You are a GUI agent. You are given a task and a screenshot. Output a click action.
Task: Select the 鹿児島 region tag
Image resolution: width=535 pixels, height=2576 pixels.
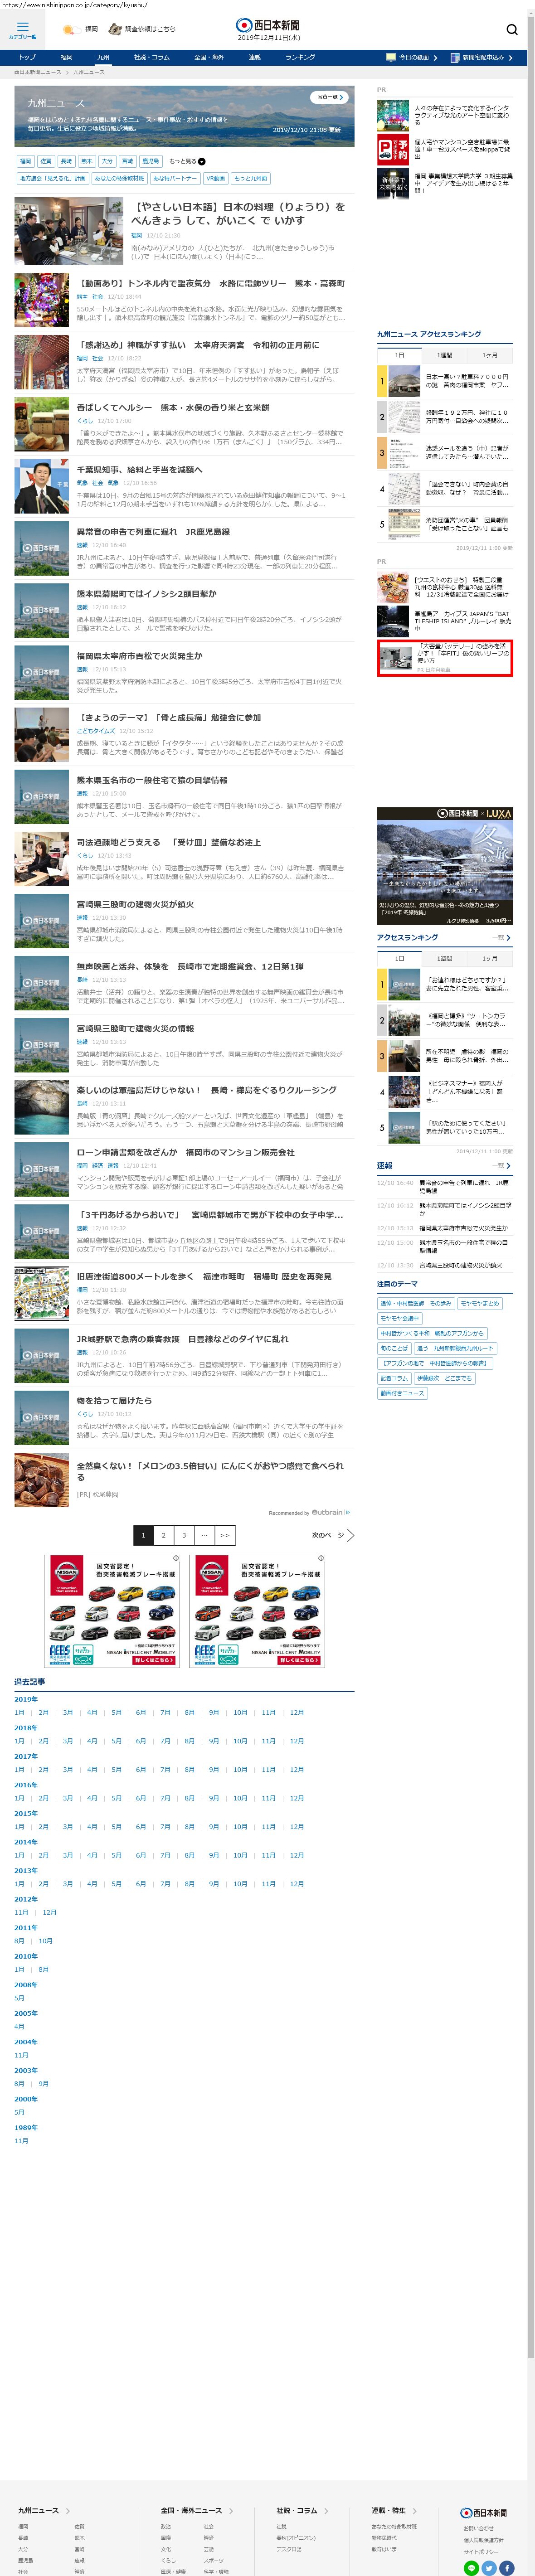point(150,161)
